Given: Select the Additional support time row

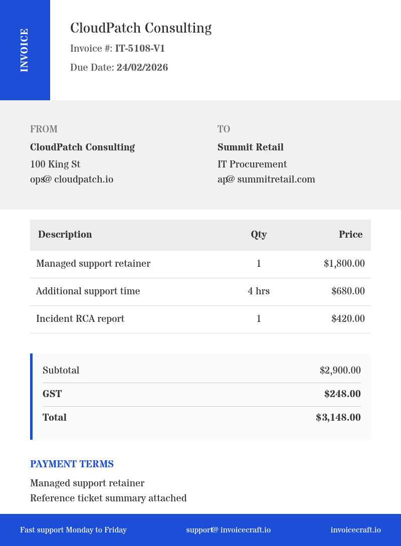Looking at the screenshot, I should pyautogui.click(x=200, y=292).
